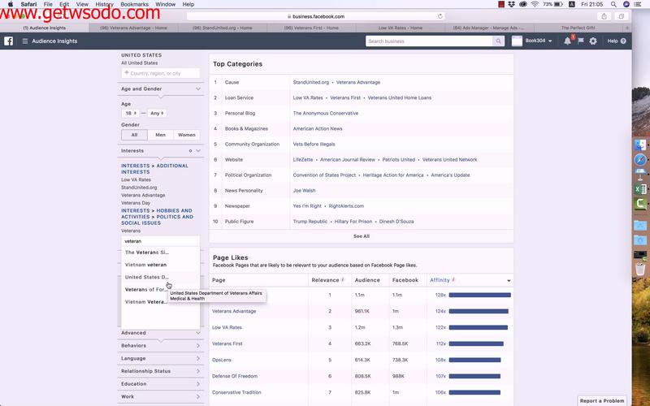Click the Safari address bar
The width and height of the screenshot is (650, 406).
[x=315, y=16]
